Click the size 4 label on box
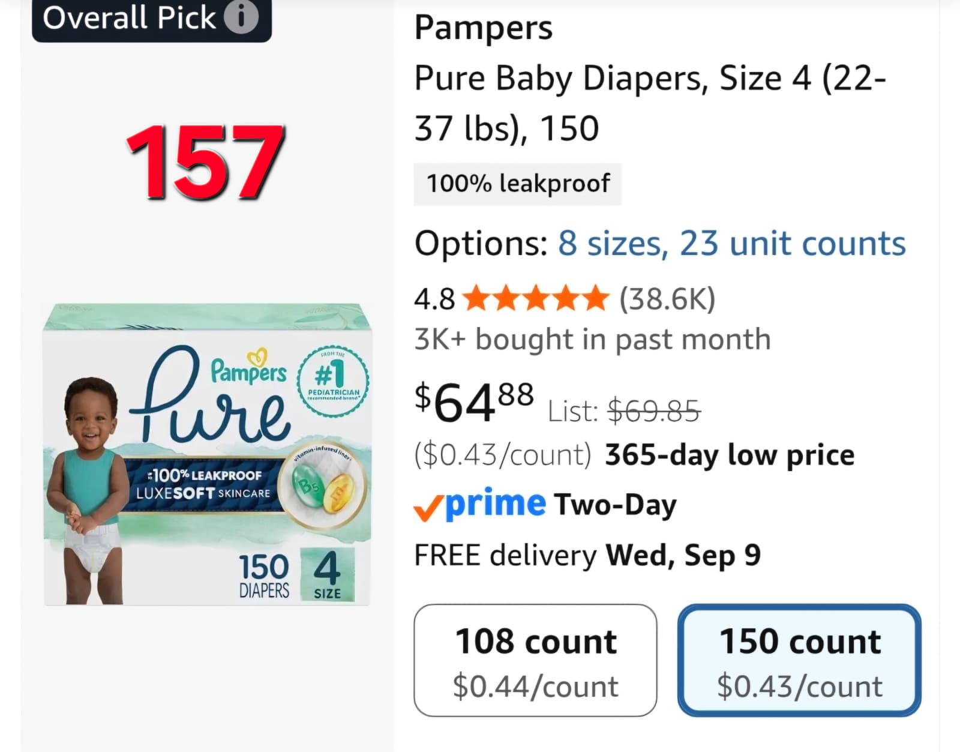The image size is (960, 752). 327,574
